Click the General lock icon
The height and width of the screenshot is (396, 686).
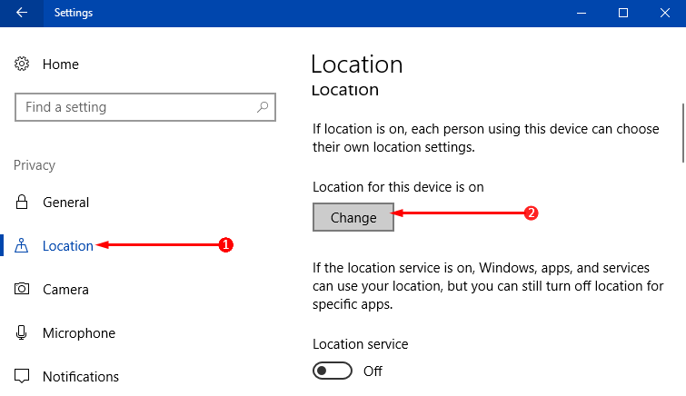point(22,203)
